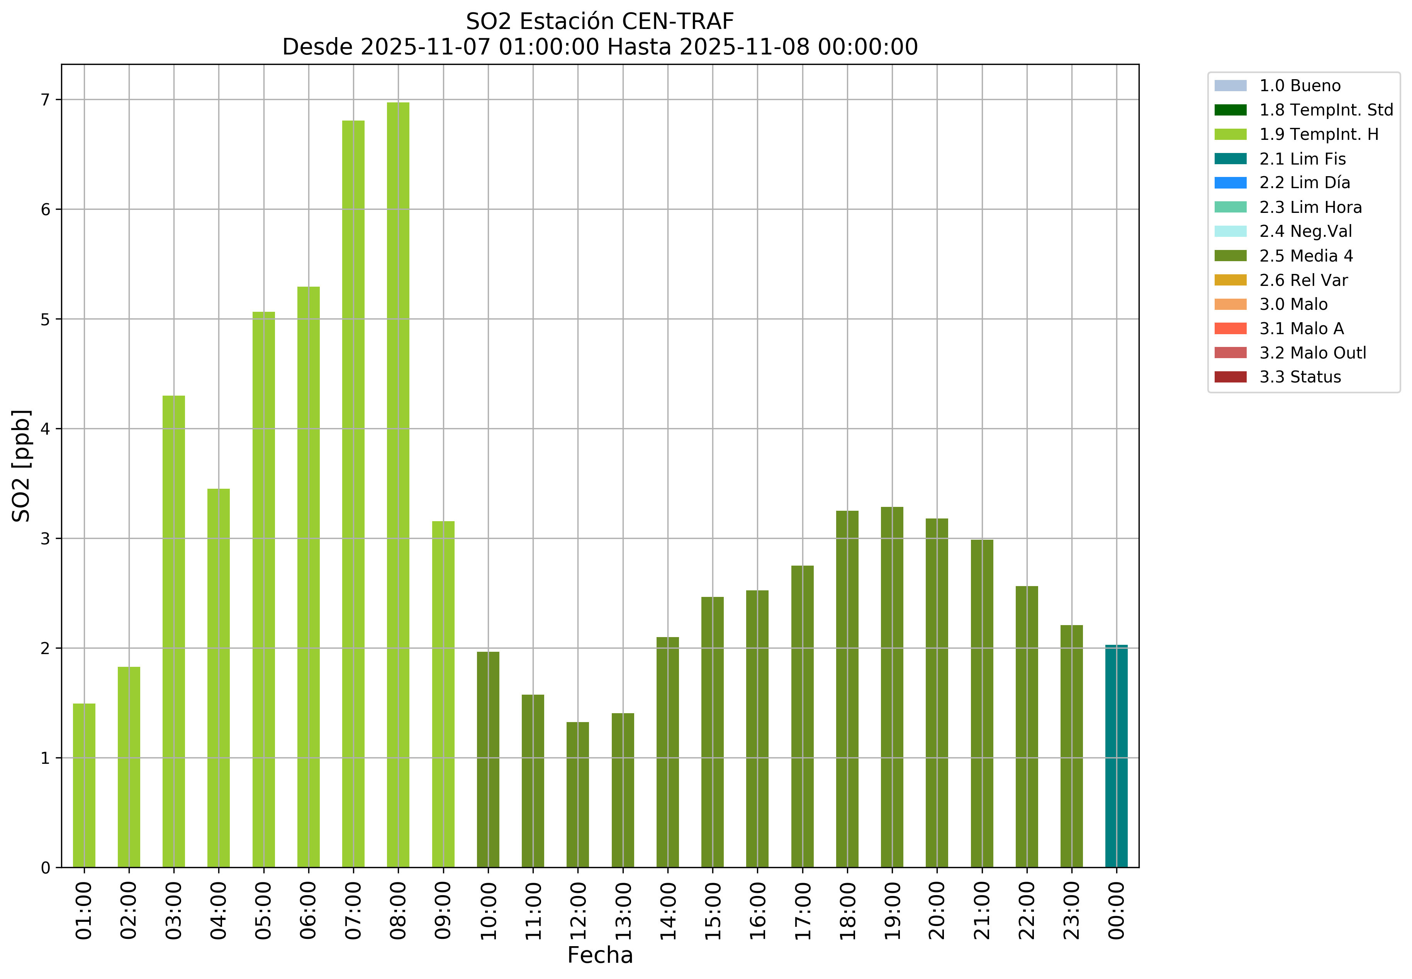This screenshot has width=1412, height=979.
Task: Click the 10:00 x-axis tick label
Action: click(x=489, y=911)
